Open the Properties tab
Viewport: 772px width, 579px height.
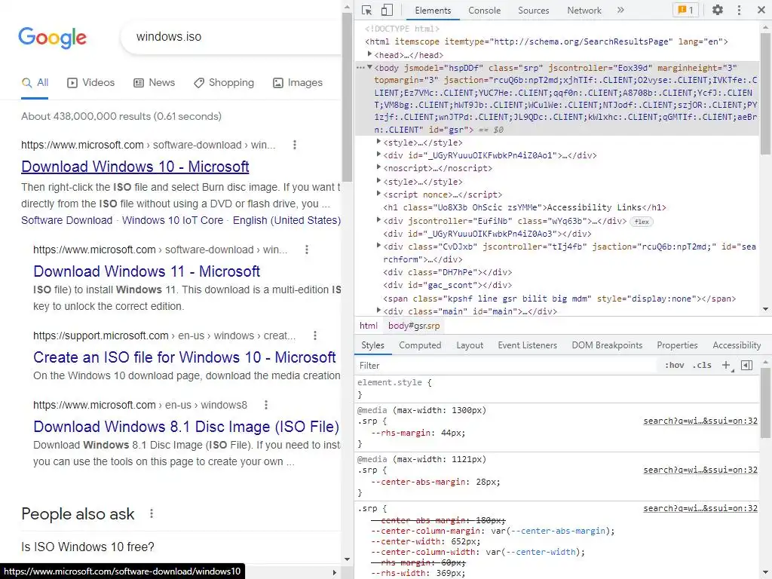tap(677, 345)
